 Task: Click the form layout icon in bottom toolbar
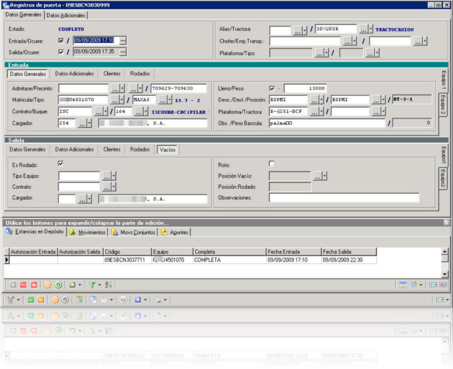(x=79, y=300)
